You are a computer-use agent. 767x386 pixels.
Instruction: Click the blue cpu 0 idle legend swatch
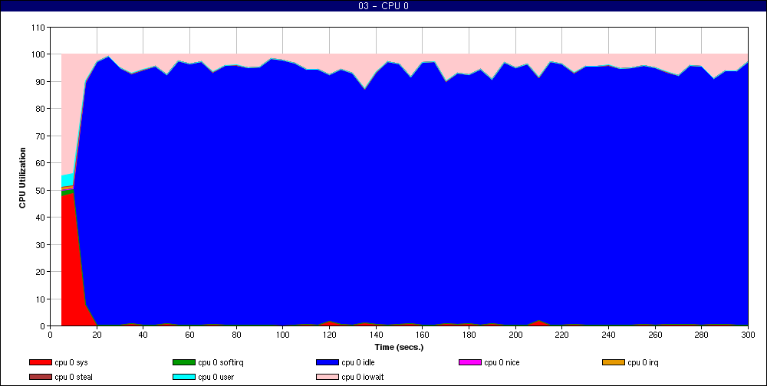(x=328, y=362)
